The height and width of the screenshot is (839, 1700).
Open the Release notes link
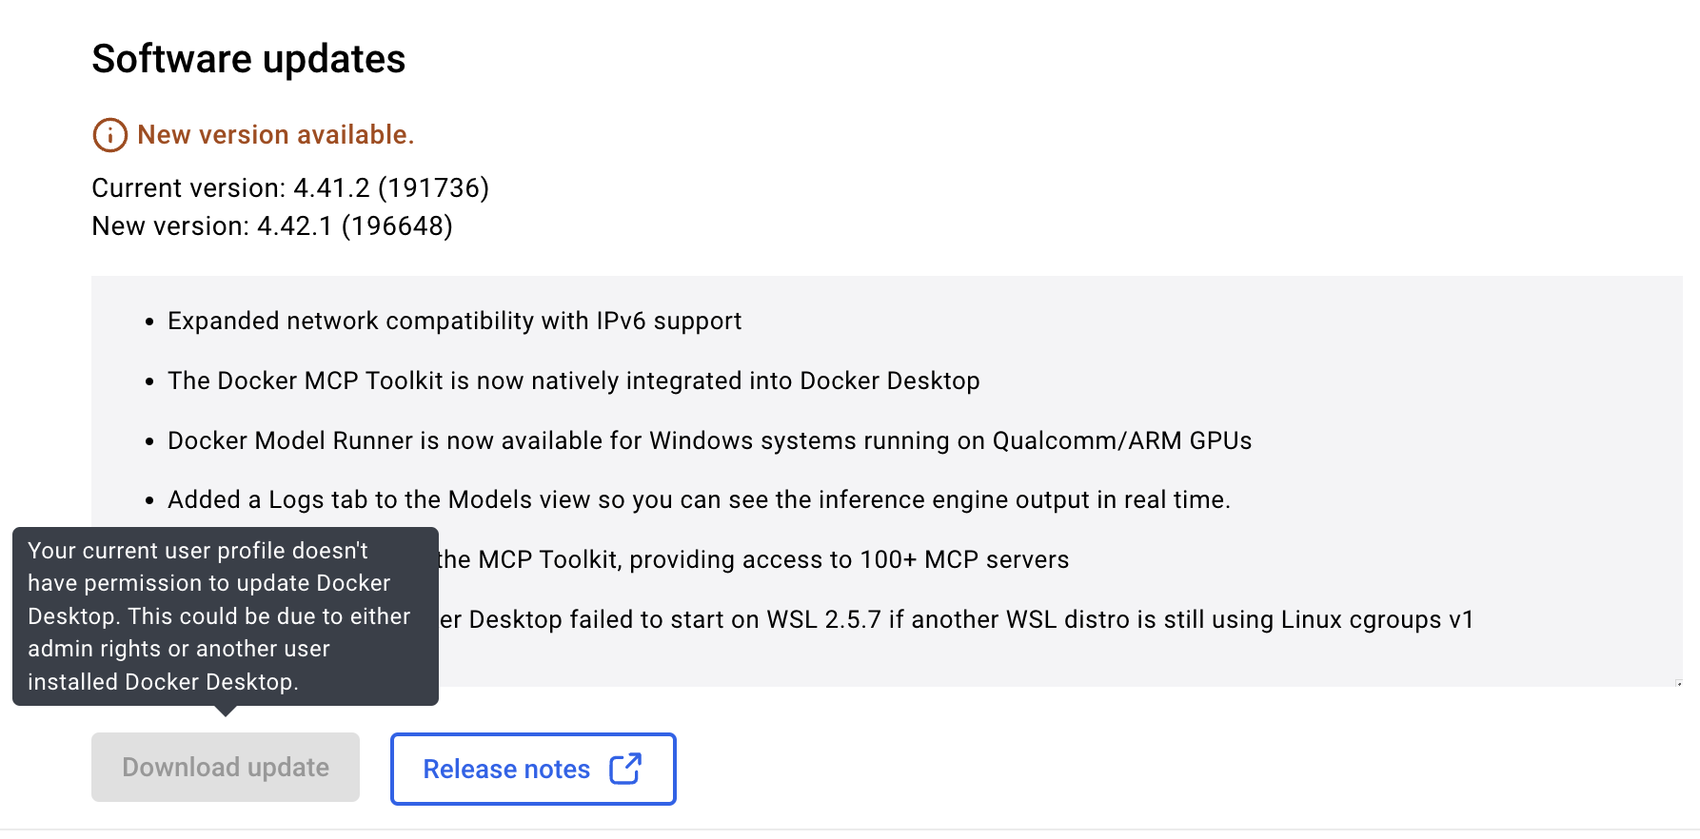506,769
